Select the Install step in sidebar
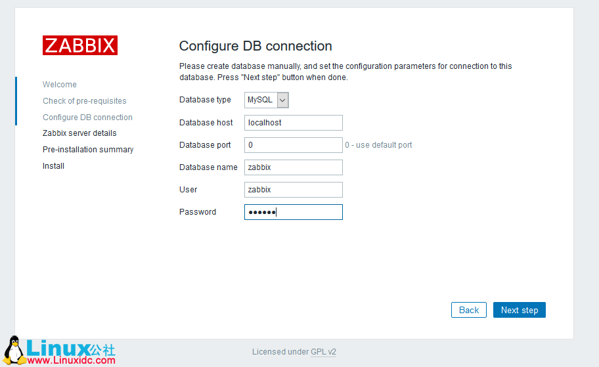Viewport: 599px width, 367px height. click(x=53, y=166)
